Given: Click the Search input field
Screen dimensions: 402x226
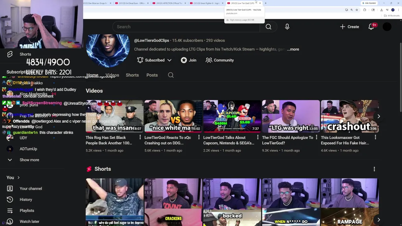Looking at the screenshot, I should 187,27.
